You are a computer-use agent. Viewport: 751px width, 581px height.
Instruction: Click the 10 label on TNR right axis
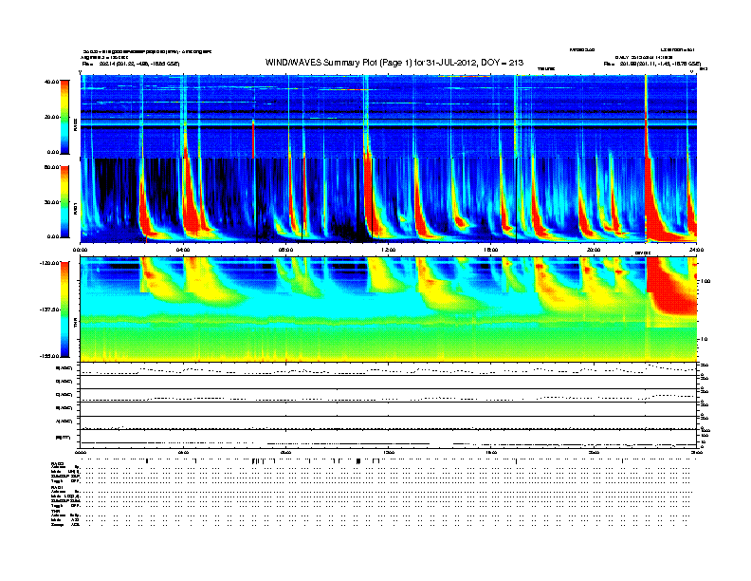704,339
